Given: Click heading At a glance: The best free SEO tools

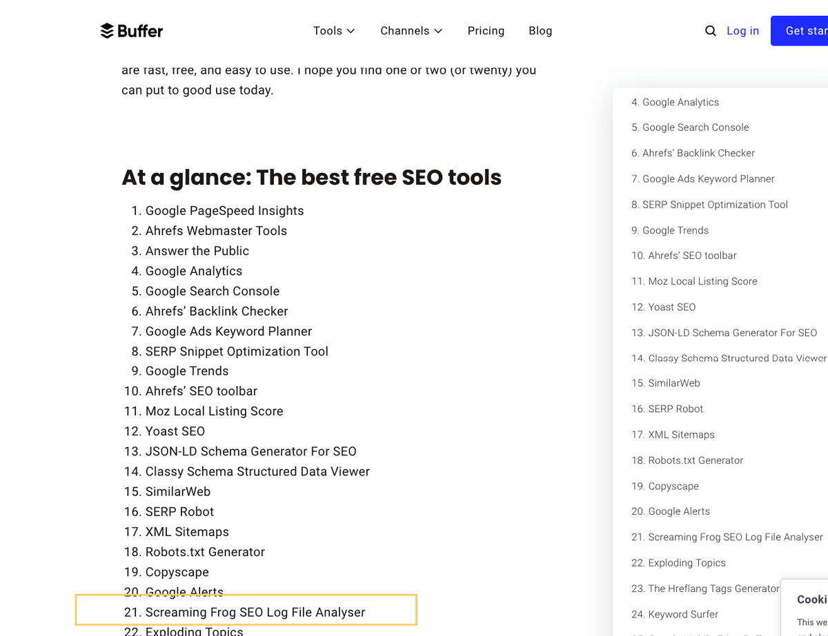Looking at the screenshot, I should pyautogui.click(x=312, y=178).
